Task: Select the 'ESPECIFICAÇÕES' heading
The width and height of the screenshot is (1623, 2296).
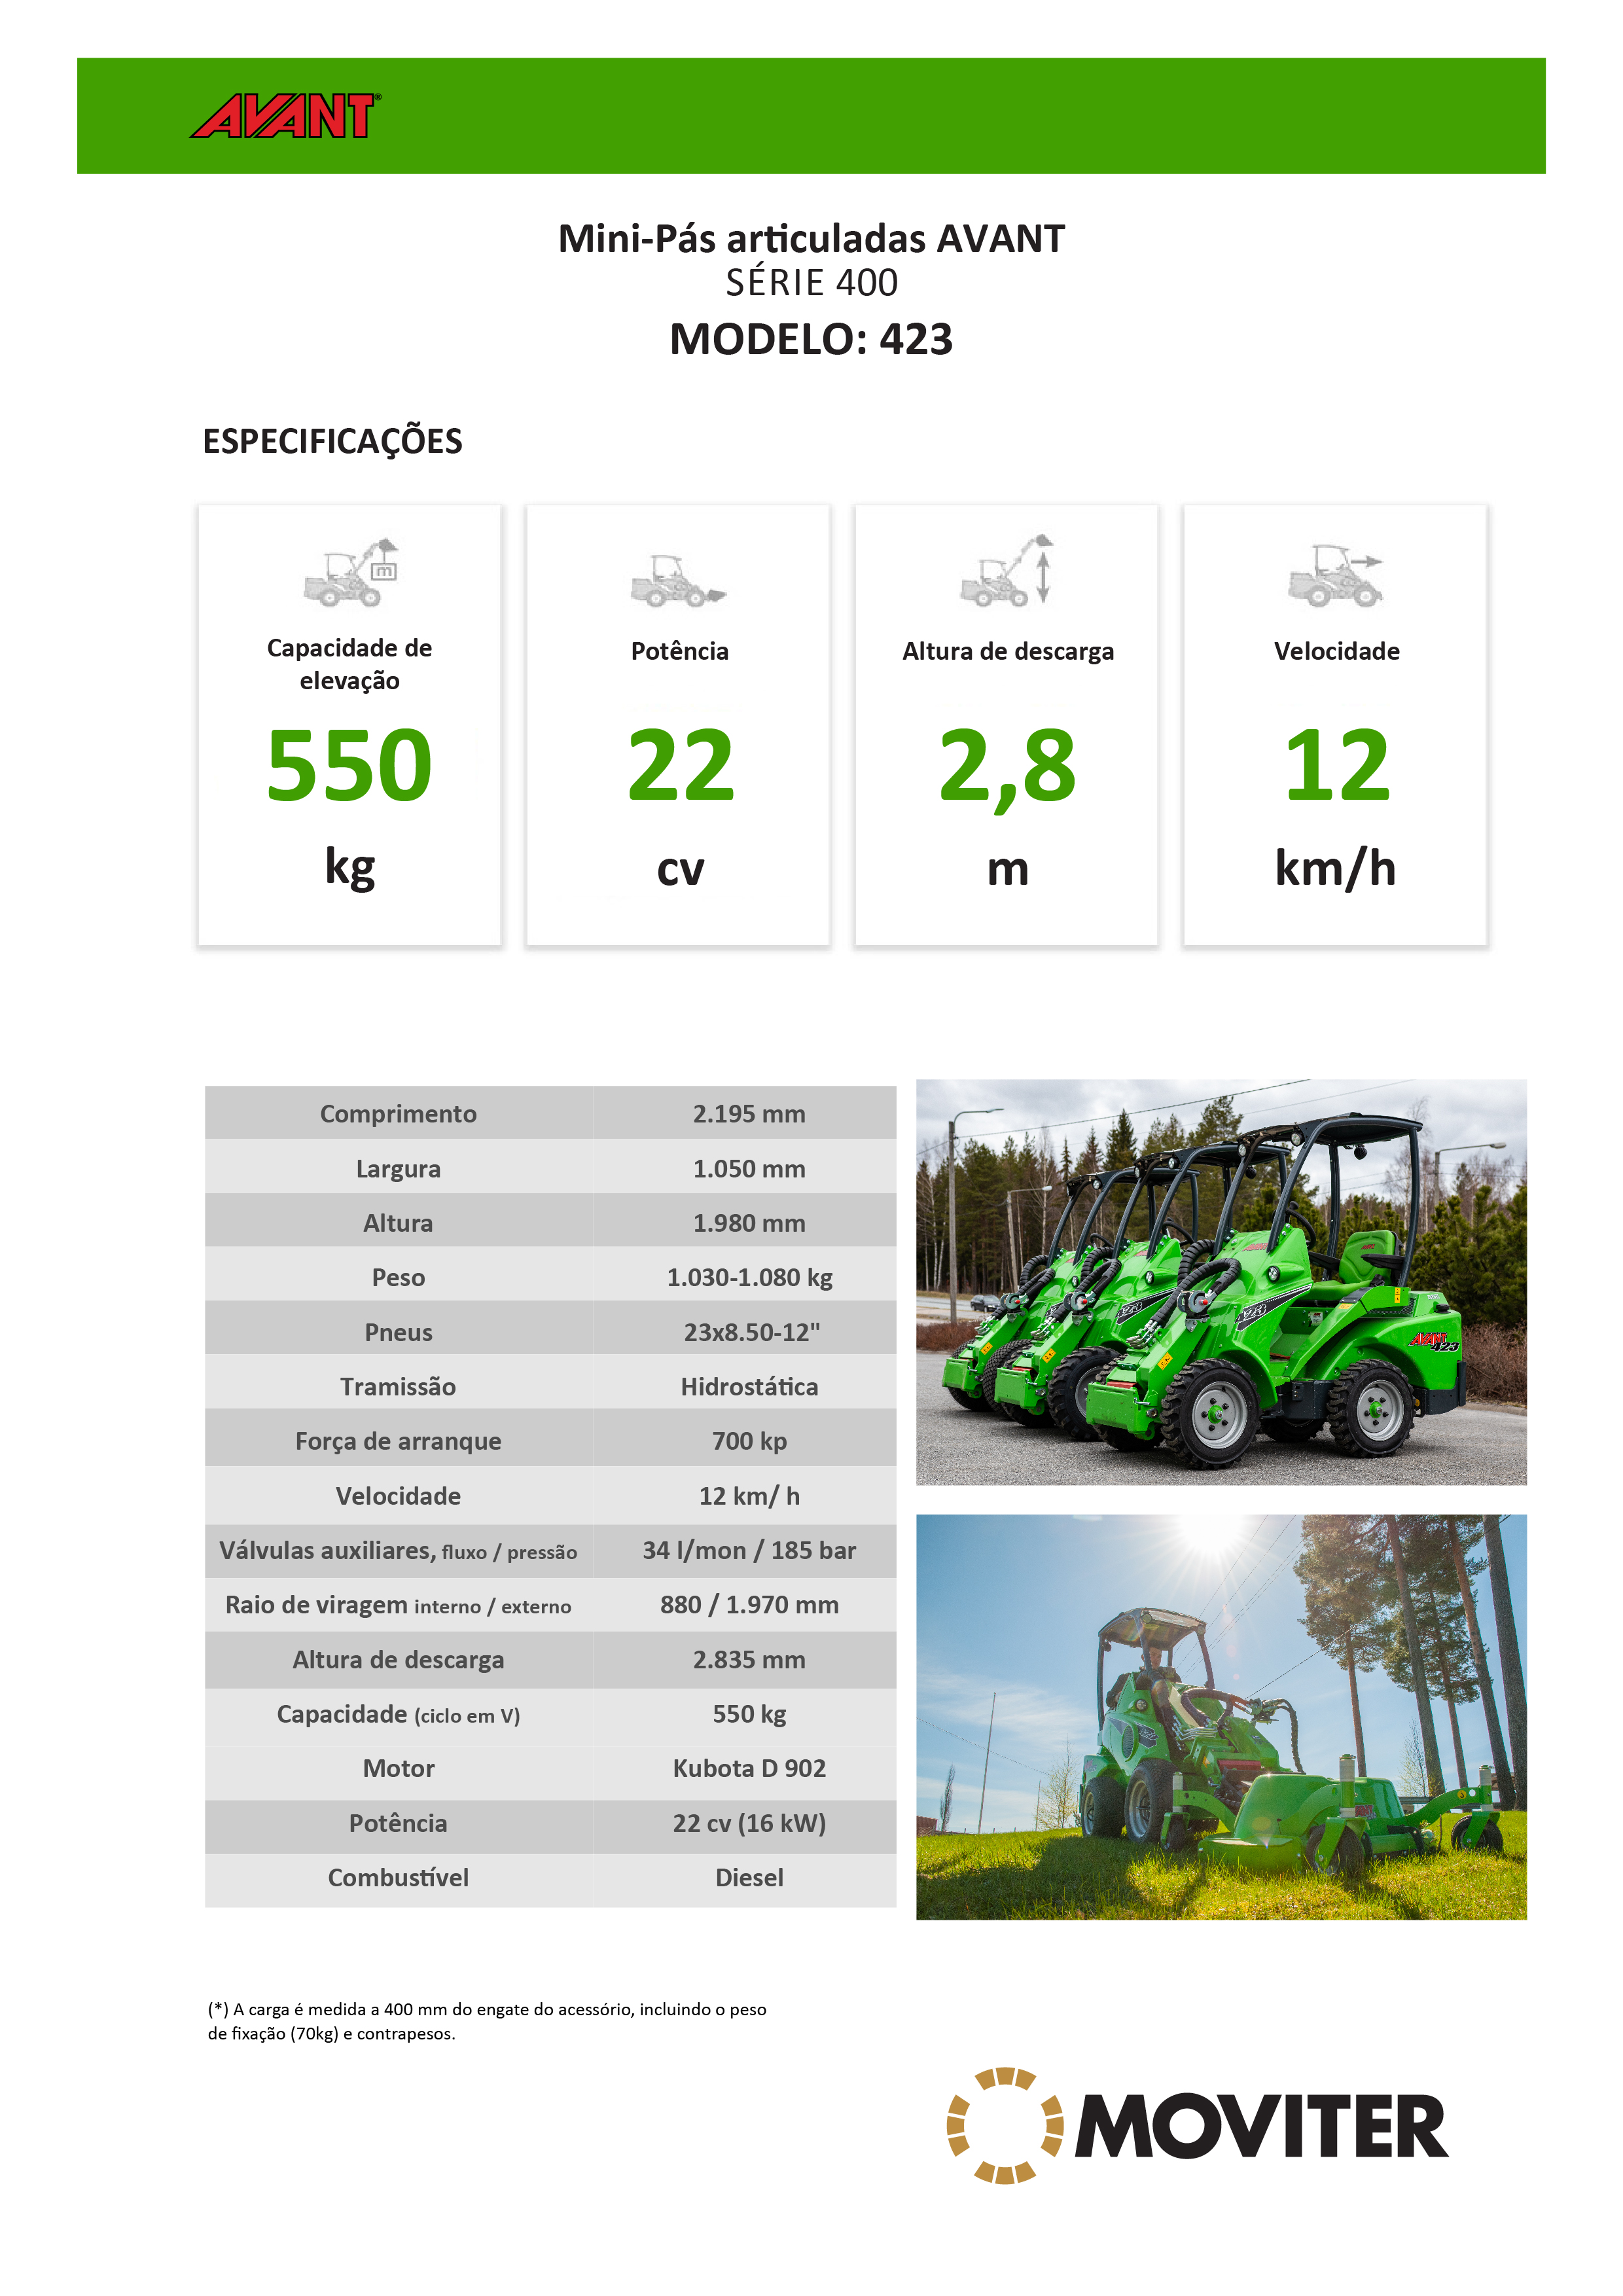Action: [x=332, y=441]
